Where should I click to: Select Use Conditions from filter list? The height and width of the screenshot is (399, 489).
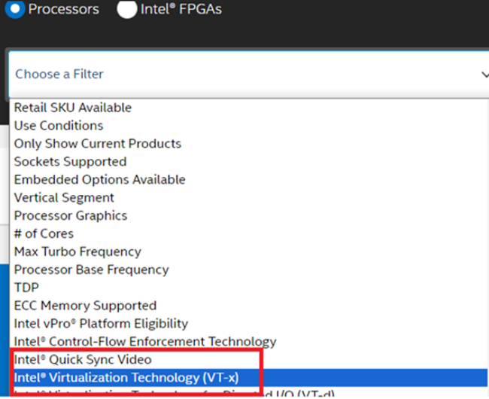click(59, 126)
